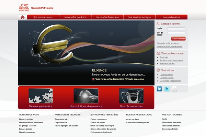
Task: Visit the Generation Responsable site link
Action: pos(170,81)
